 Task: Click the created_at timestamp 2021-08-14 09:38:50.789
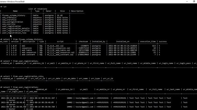(14, 107)
